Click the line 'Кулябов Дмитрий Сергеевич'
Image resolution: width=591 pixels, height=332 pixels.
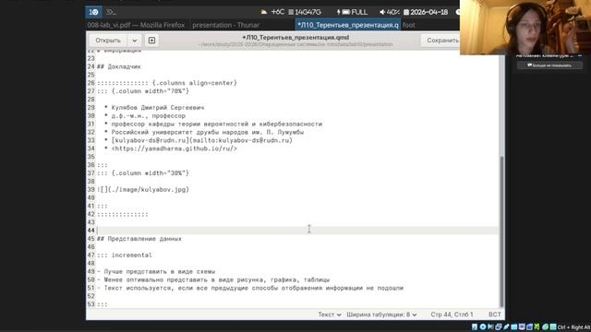pos(154,108)
